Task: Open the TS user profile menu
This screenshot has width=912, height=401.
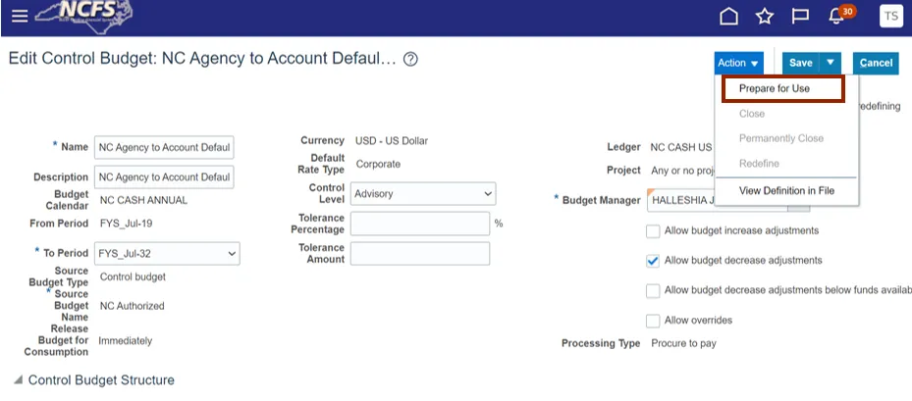Action: (890, 17)
